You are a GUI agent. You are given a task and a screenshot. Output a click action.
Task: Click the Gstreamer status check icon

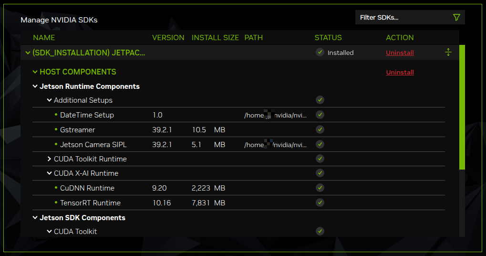(x=320, y=129)
